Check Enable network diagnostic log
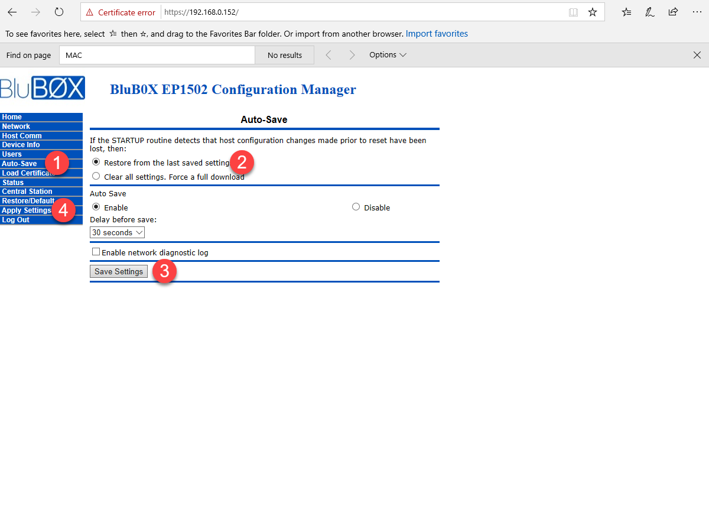This screenshot has width=709, height=532. (x=96, y=251)
